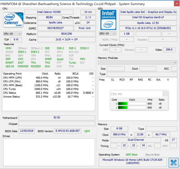Click Core 0 clock bar
The image size is (180, 169).
pos(132,104)
